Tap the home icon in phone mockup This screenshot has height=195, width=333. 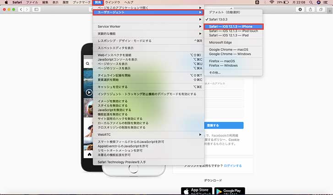tap(89, 154)
